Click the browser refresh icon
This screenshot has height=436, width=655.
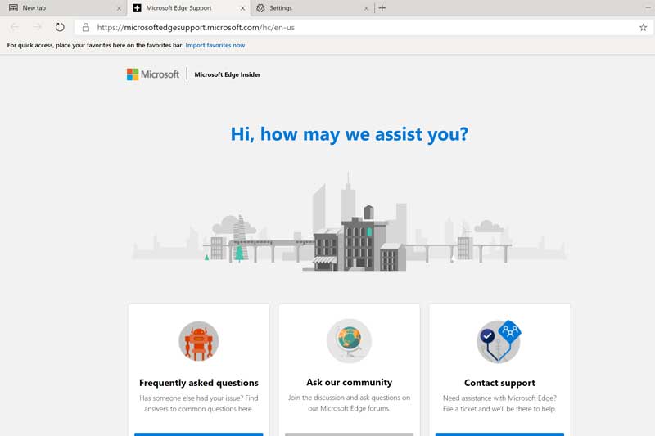[x=60, y=27]
